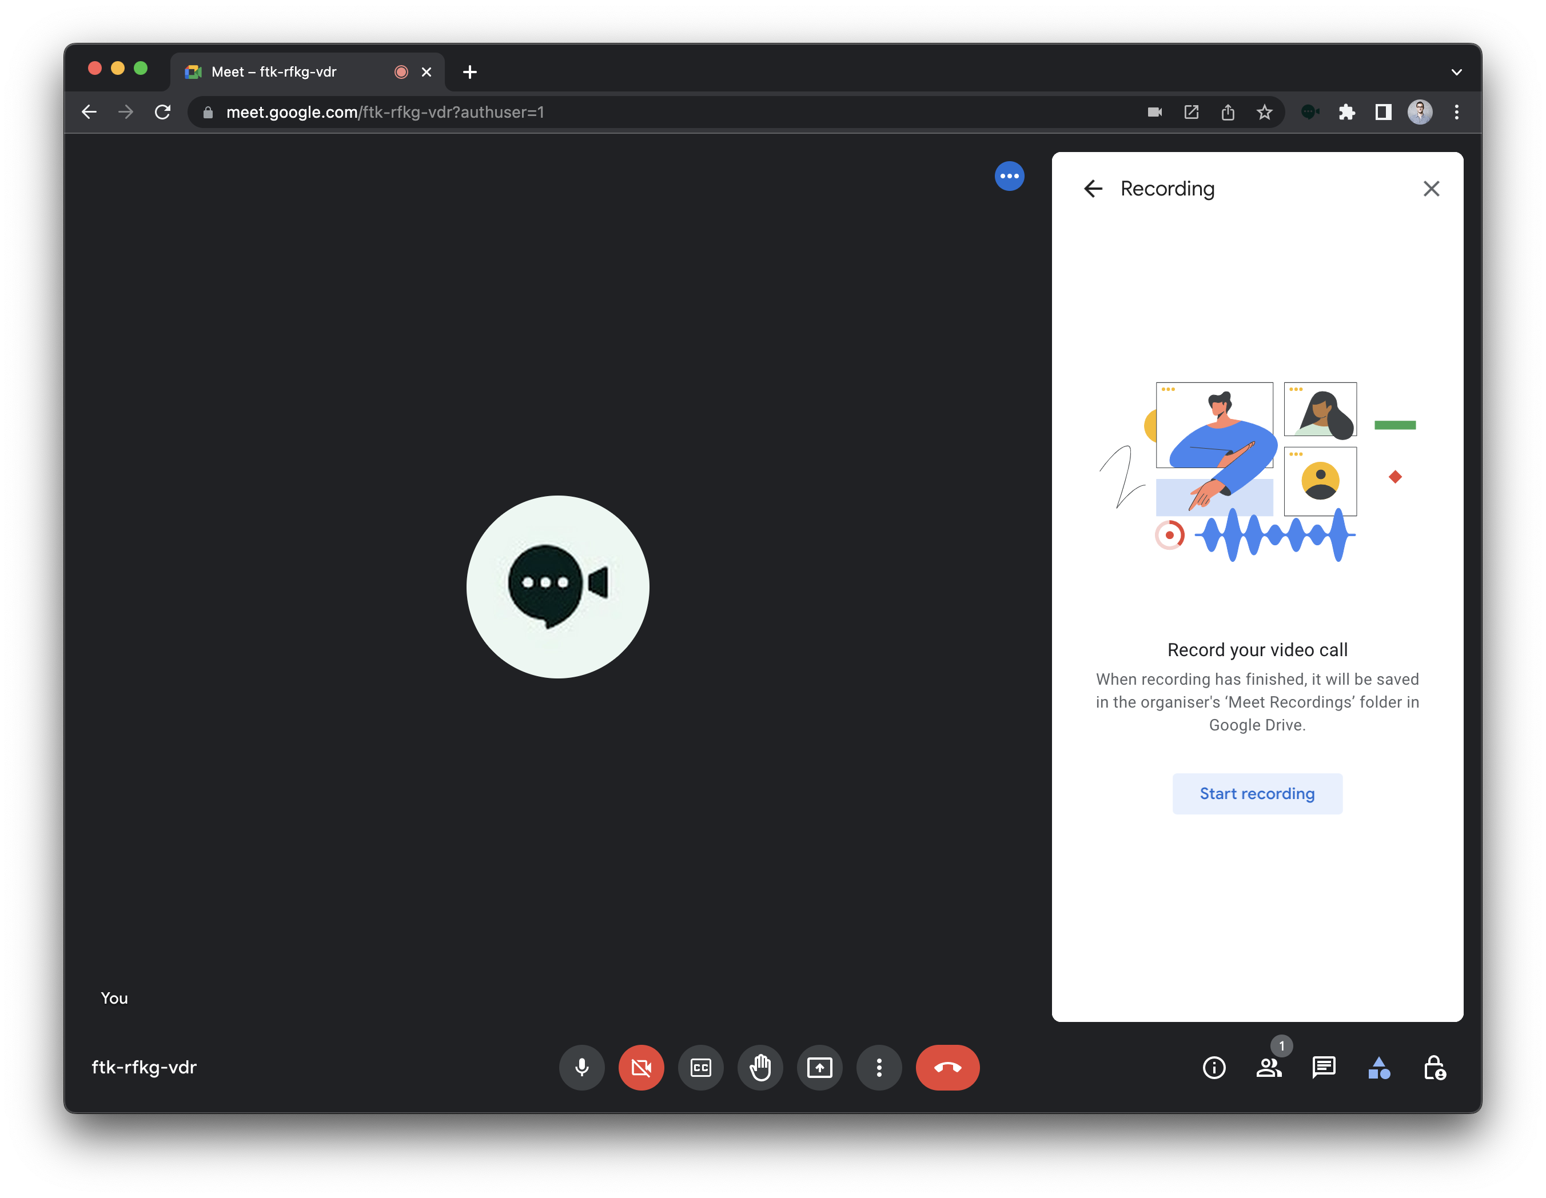The height and width of the screenshot is (1198, 1546).
Task: Toggle camera video feed off
Action: (641, 1068)
